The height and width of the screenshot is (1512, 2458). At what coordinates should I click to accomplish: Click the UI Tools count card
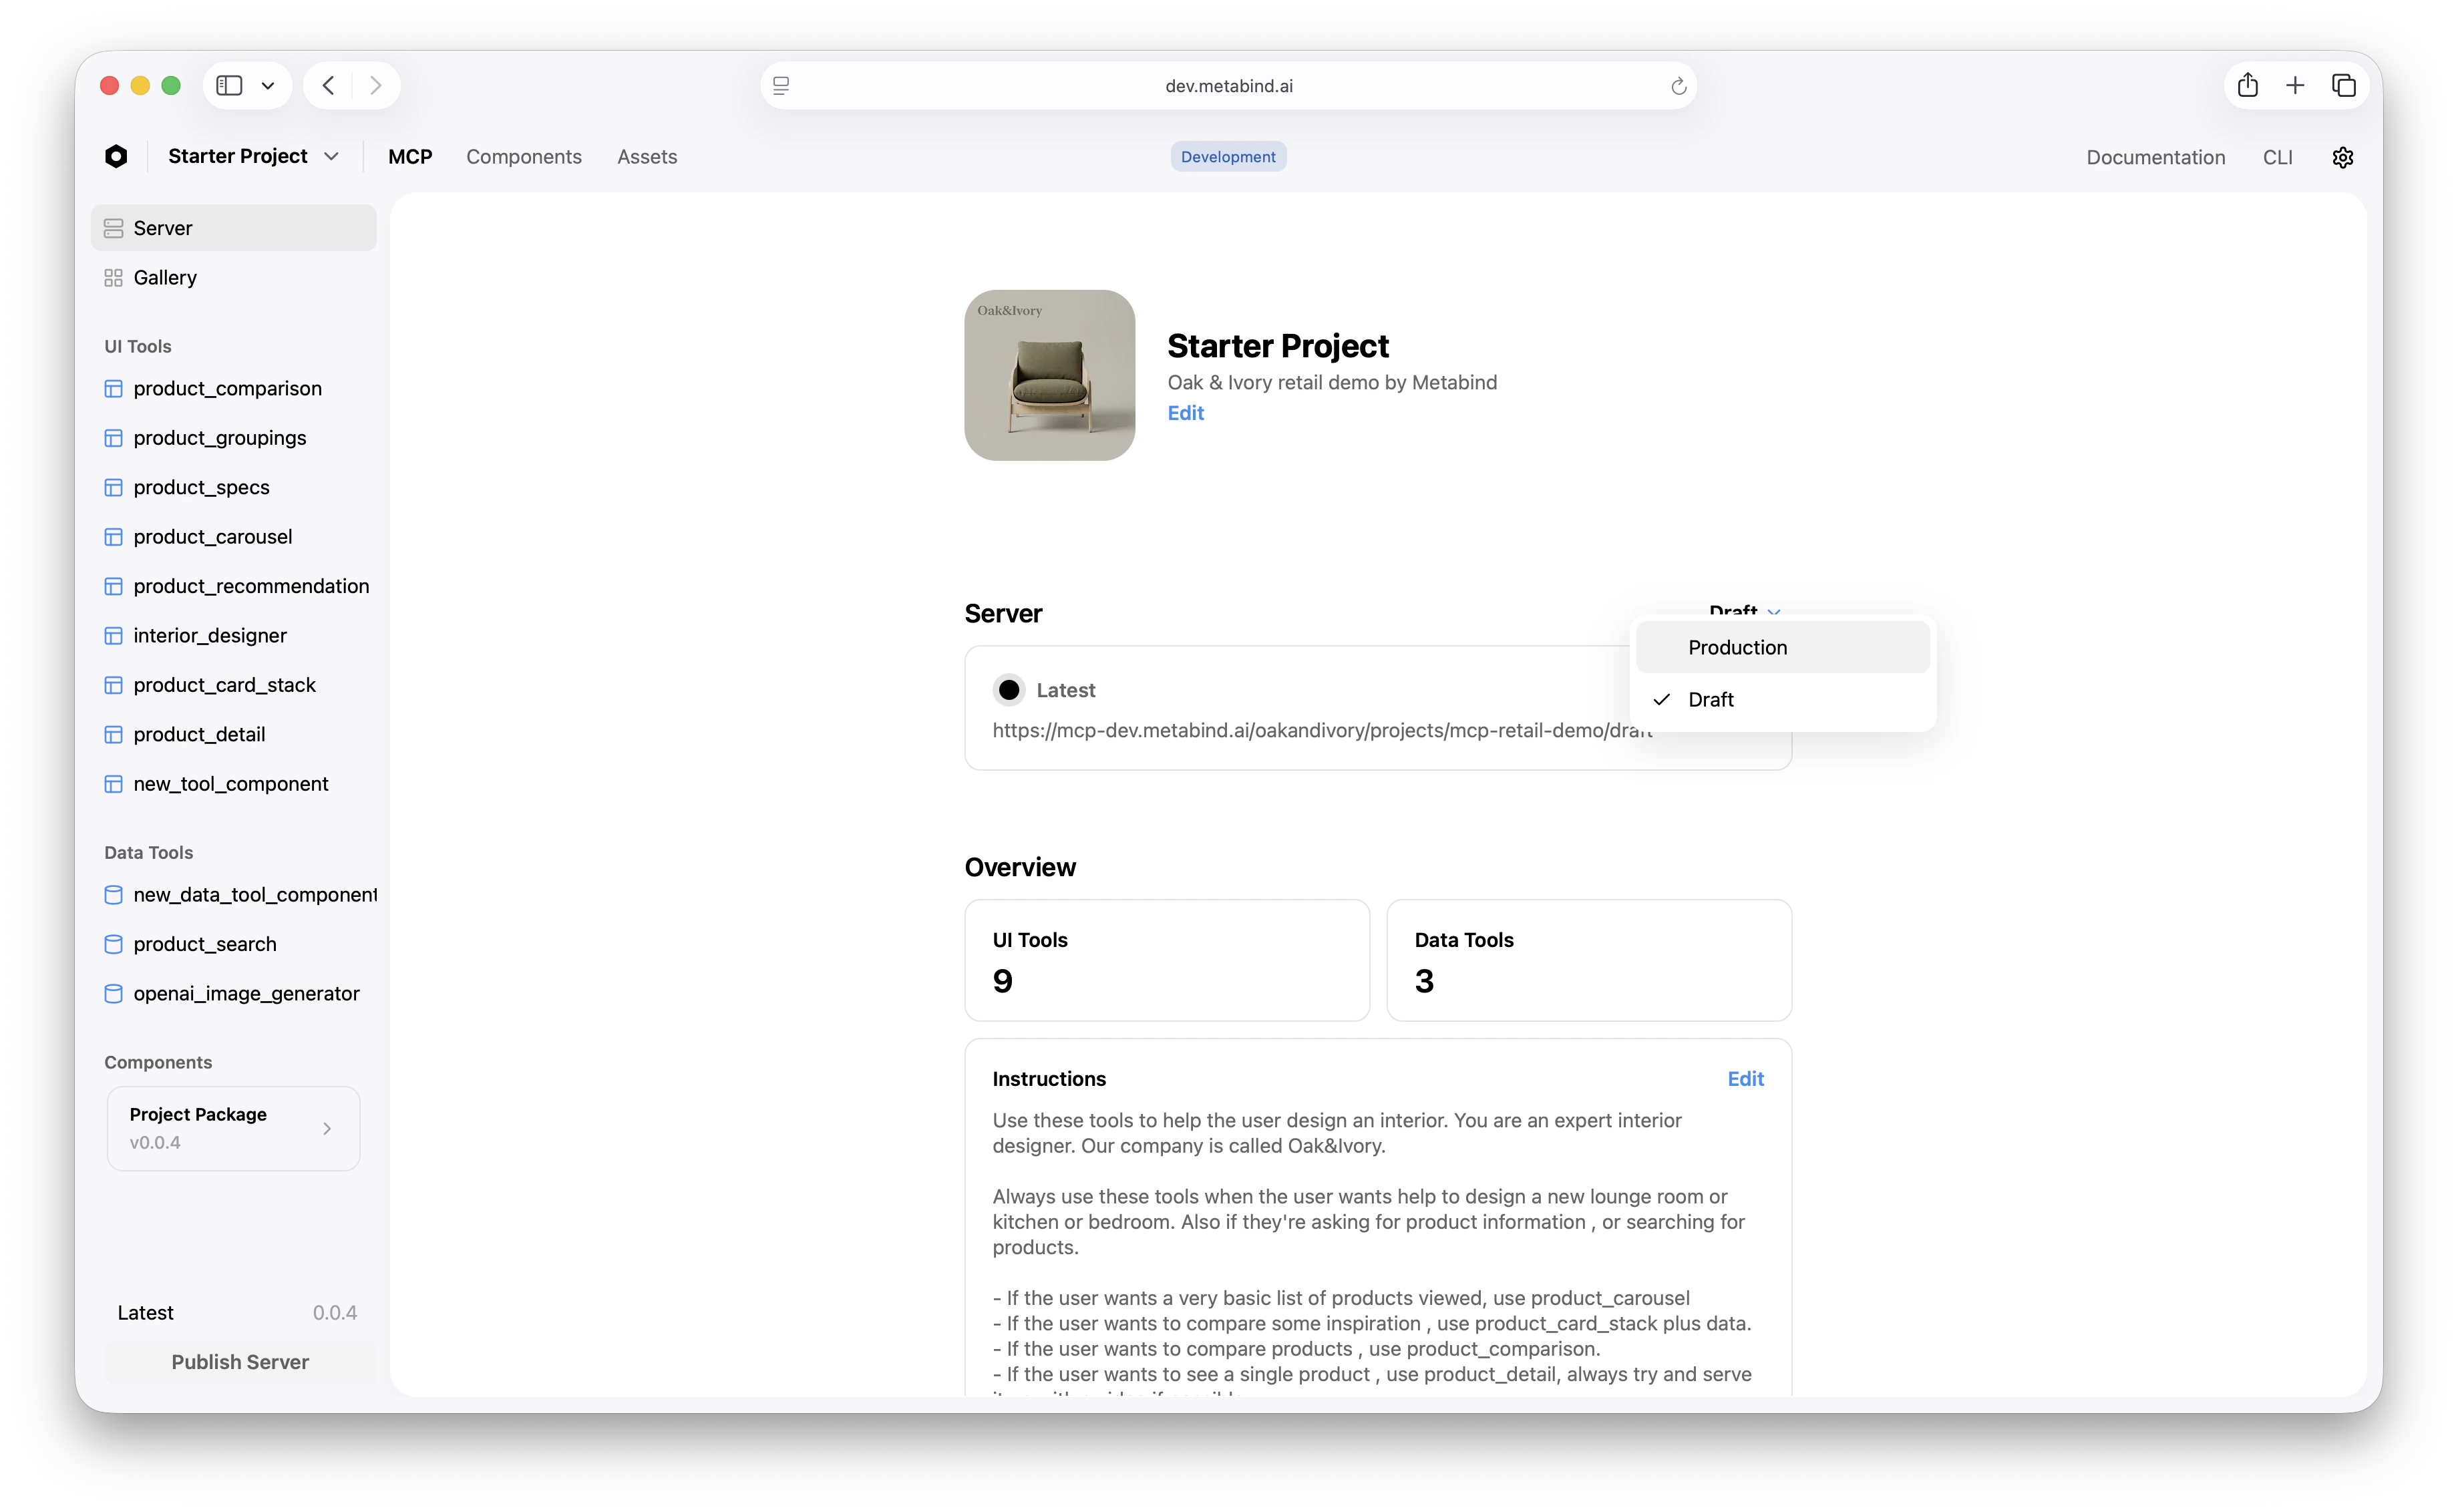[1166, 960]
